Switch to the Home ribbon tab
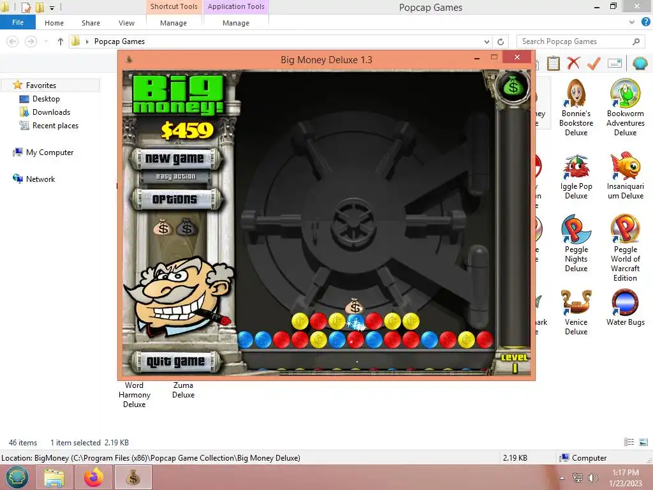The image size is (653, 490). (54, 23)
